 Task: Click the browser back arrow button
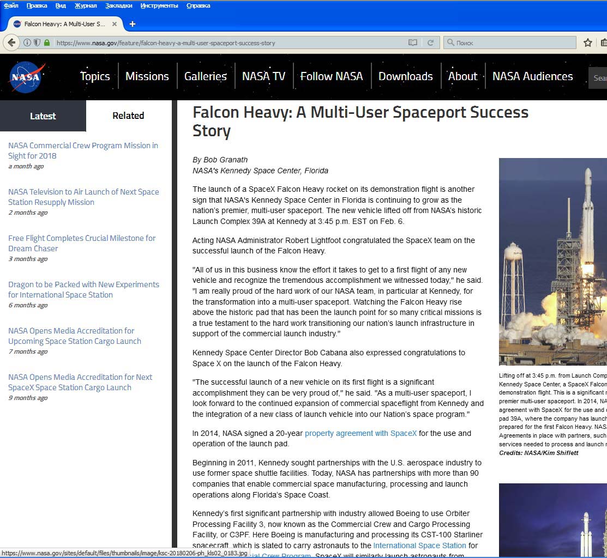point(11,43)
